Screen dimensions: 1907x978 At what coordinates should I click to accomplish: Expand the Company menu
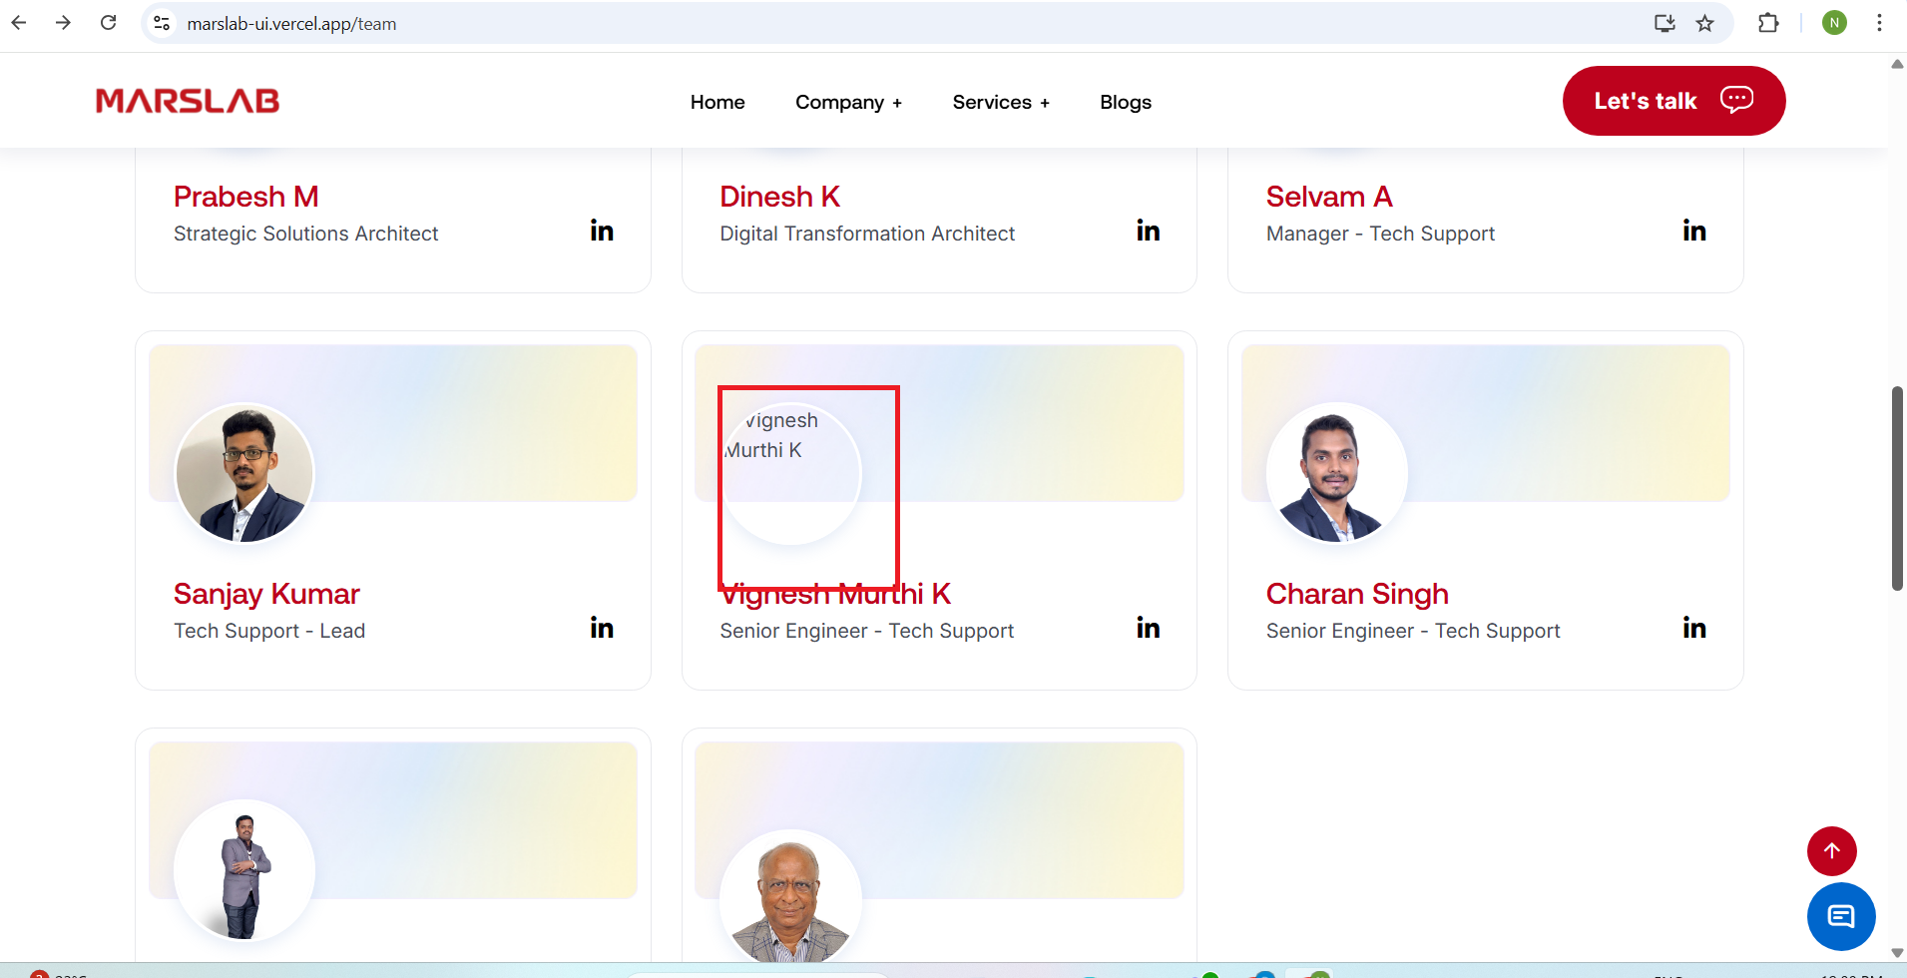coord(848,102)
